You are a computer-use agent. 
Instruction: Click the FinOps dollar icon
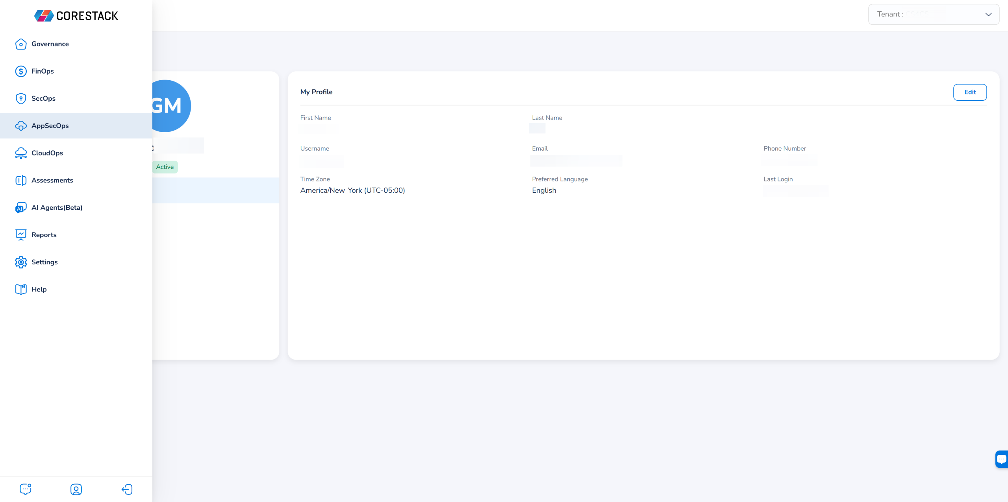[21, 71]
